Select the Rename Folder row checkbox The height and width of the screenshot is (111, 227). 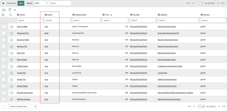click(3, 40)
